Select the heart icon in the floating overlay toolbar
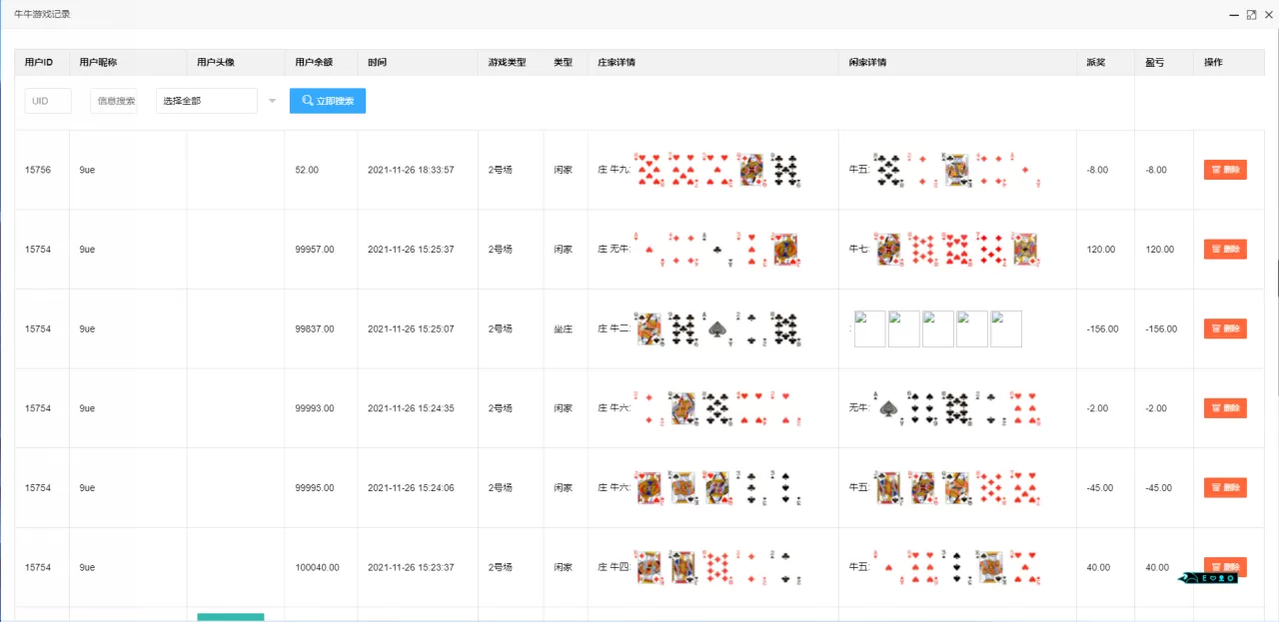1279x622 pixels. [x=1213, y=578]
